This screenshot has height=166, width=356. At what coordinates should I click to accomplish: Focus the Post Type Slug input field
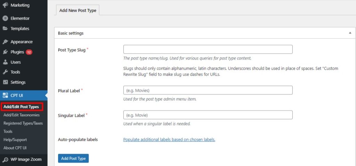click(x=208, y=49)
